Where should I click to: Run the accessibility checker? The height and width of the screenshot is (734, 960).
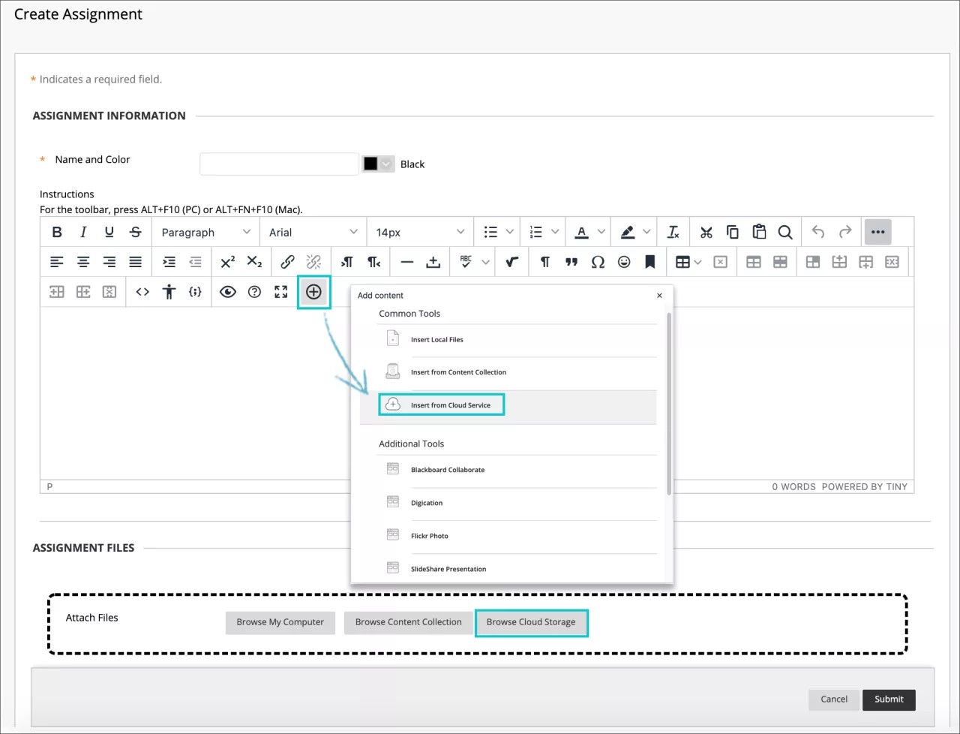(x=169, y=292)
